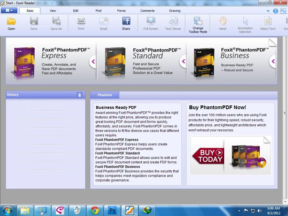
Task: Click the History panel title
Action: coord(13,95)
